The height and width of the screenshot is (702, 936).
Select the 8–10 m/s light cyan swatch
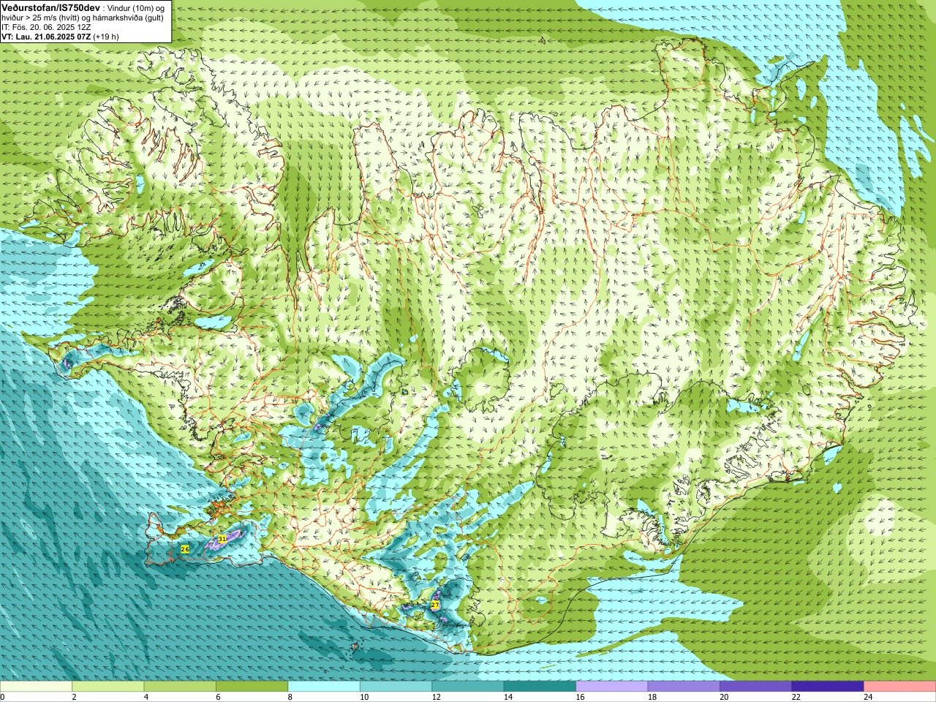(x=324, y=687)
